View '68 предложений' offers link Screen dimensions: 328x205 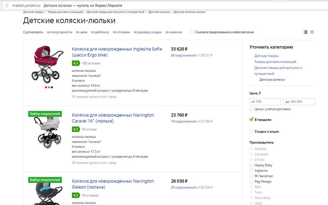click(x=183, y=55)
